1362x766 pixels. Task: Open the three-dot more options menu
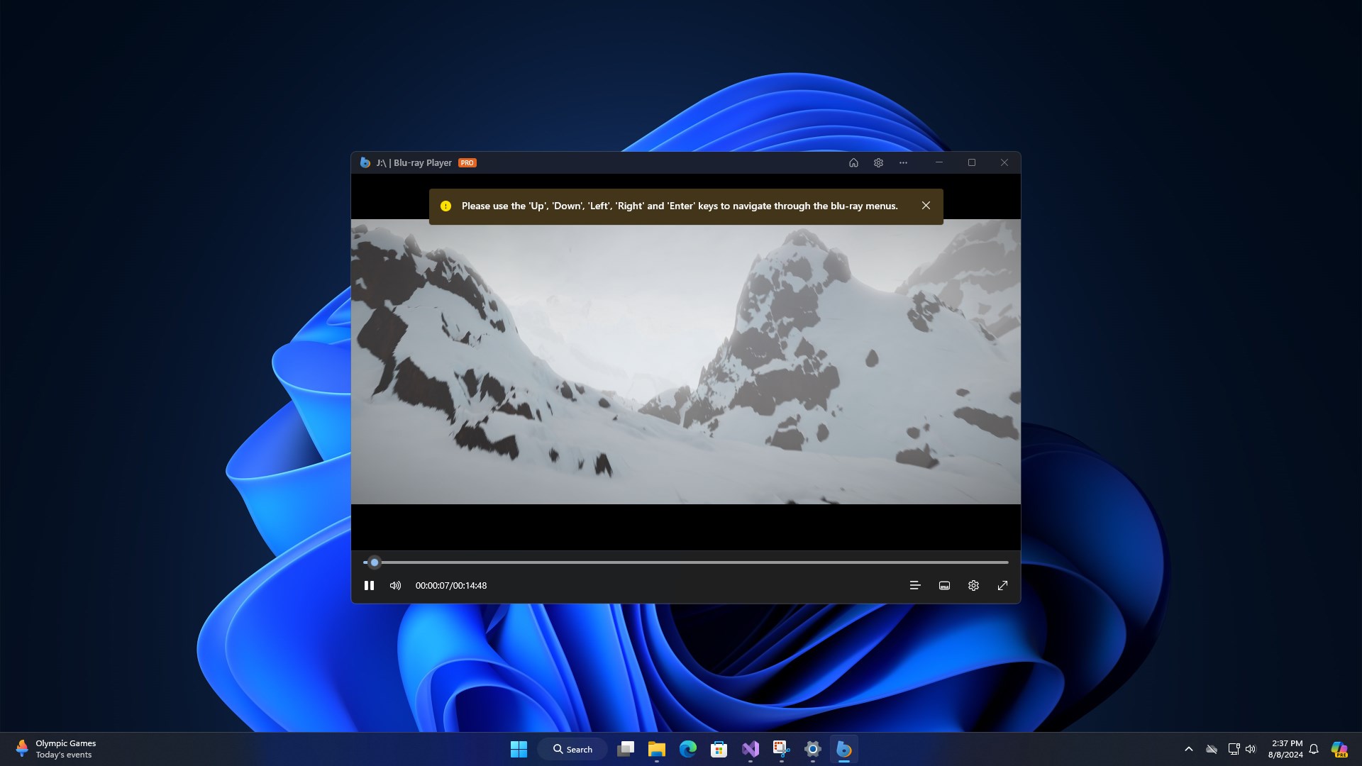tap(903, 162)
